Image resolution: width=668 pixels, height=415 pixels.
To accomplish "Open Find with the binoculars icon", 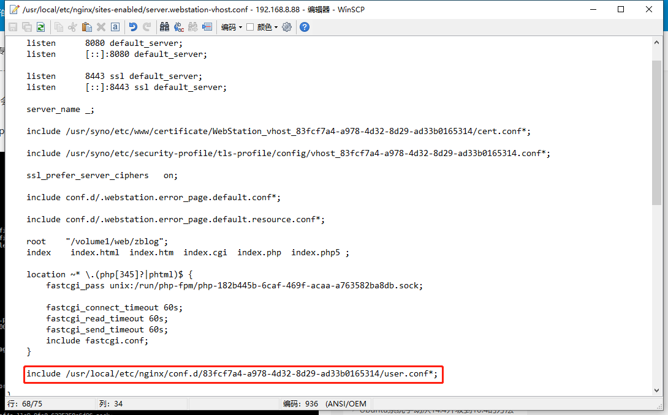I will click(x=164, y=27).
